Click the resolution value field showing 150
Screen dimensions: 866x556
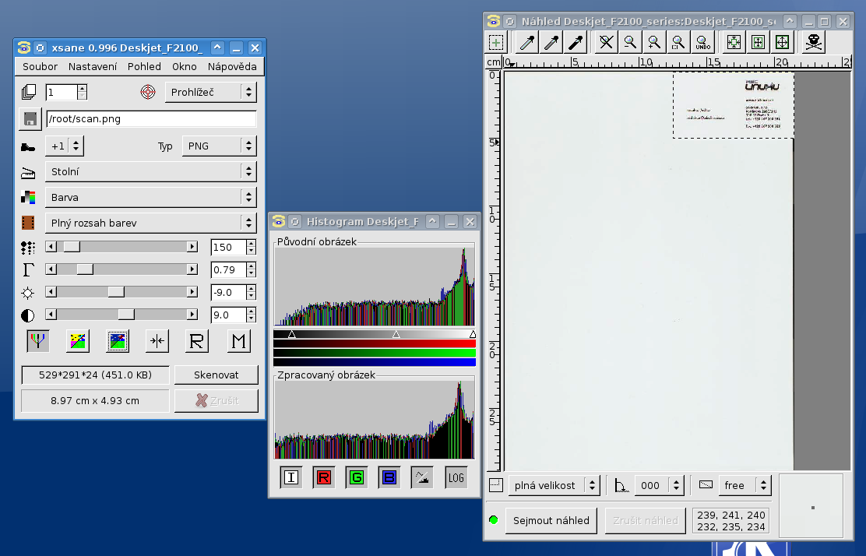pyautogui.click(x=228, y=248)
